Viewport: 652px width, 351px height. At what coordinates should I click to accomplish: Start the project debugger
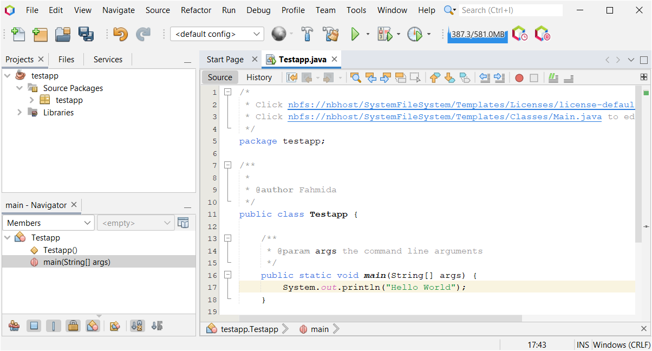pyautogui.click(x=386, y=34)
